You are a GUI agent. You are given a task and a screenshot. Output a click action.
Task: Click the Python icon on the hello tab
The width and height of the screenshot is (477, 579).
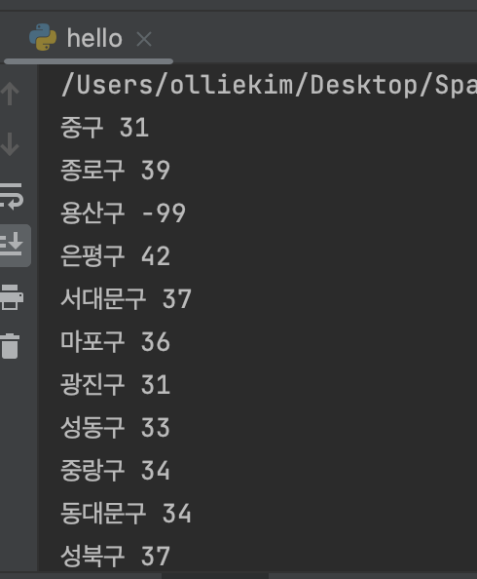click(43, 37)
